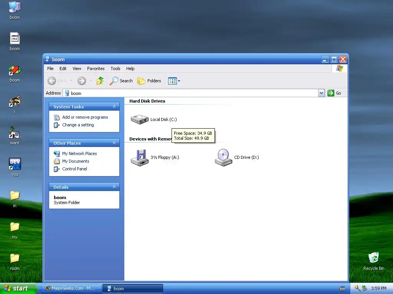This screenshot has height=294, width=393.
Task: Collapse the Details panel
Action: 114,187
